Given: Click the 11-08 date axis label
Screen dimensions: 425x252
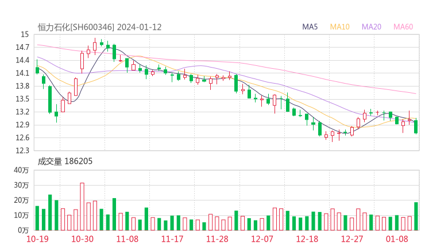Looking at the screenshot, I should [x=127, y=239].
